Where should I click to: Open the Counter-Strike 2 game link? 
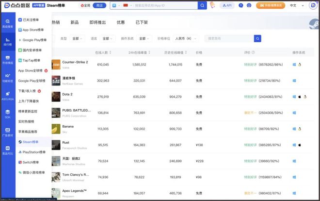tap(75, 62)
